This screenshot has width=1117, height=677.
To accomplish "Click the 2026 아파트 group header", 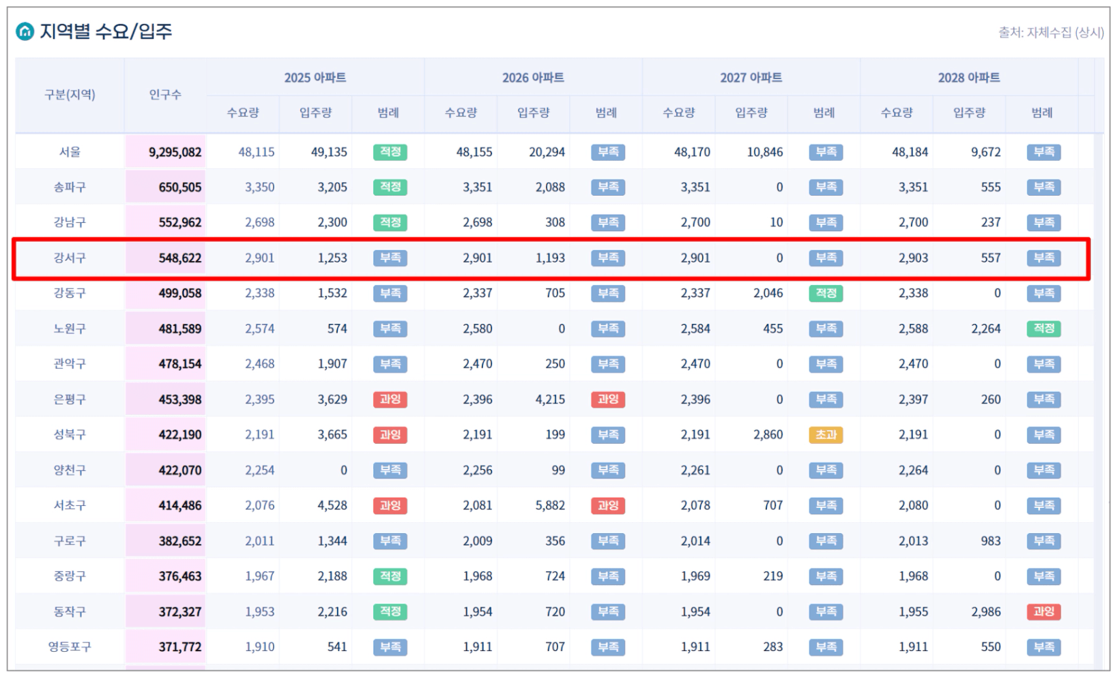I will point(533,77).
